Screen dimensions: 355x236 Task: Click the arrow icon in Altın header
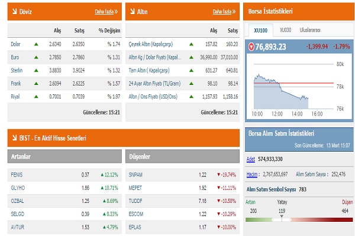pos(133,11)
